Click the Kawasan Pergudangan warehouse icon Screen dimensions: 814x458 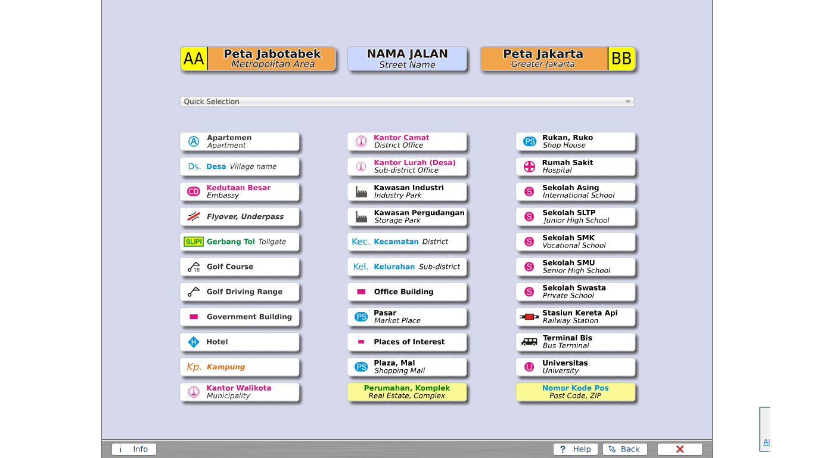(x=361, y=216)
